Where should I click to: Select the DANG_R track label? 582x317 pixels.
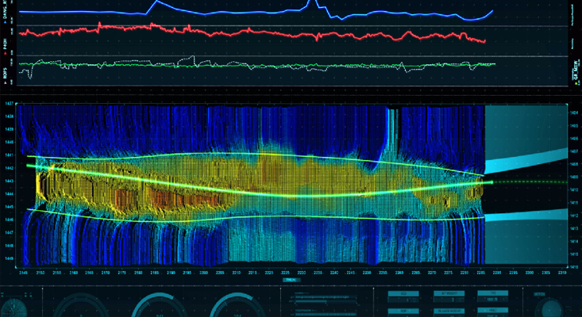pos(6,9)
